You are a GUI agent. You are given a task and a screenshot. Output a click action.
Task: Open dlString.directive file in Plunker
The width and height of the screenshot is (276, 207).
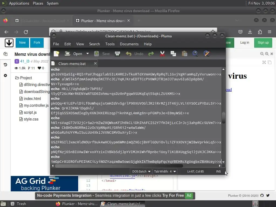(34, 85)
